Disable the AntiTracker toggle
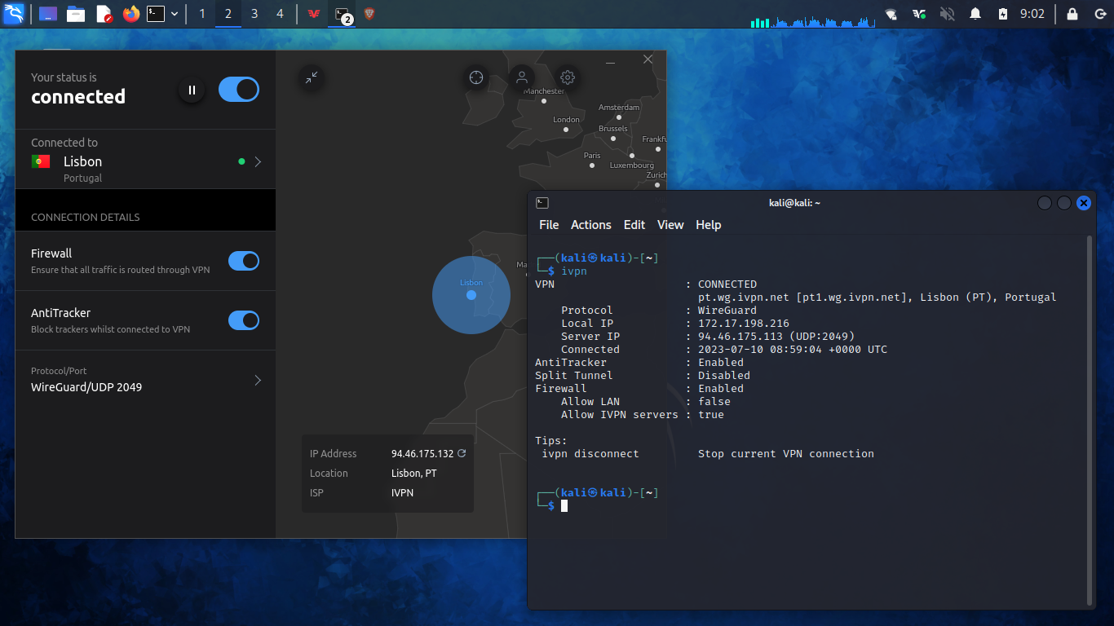The image size is (1114, 626). pos(243,320)
